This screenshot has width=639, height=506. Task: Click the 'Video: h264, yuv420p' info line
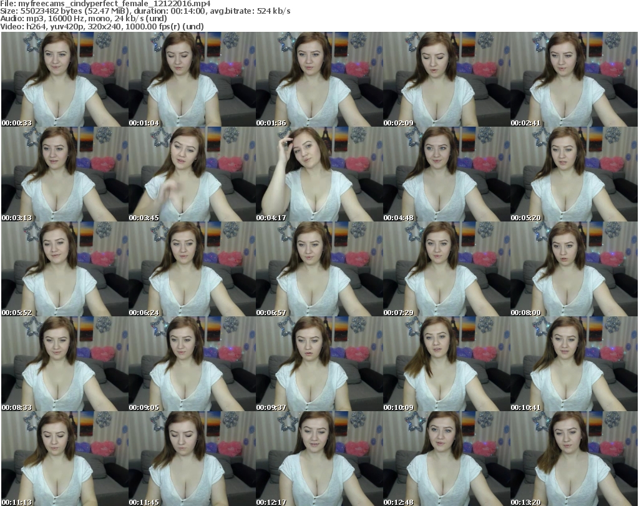102,26
